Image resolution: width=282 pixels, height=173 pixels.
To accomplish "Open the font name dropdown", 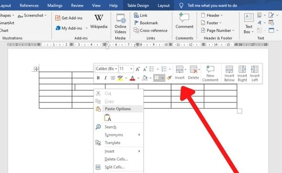I will (116, 69).
